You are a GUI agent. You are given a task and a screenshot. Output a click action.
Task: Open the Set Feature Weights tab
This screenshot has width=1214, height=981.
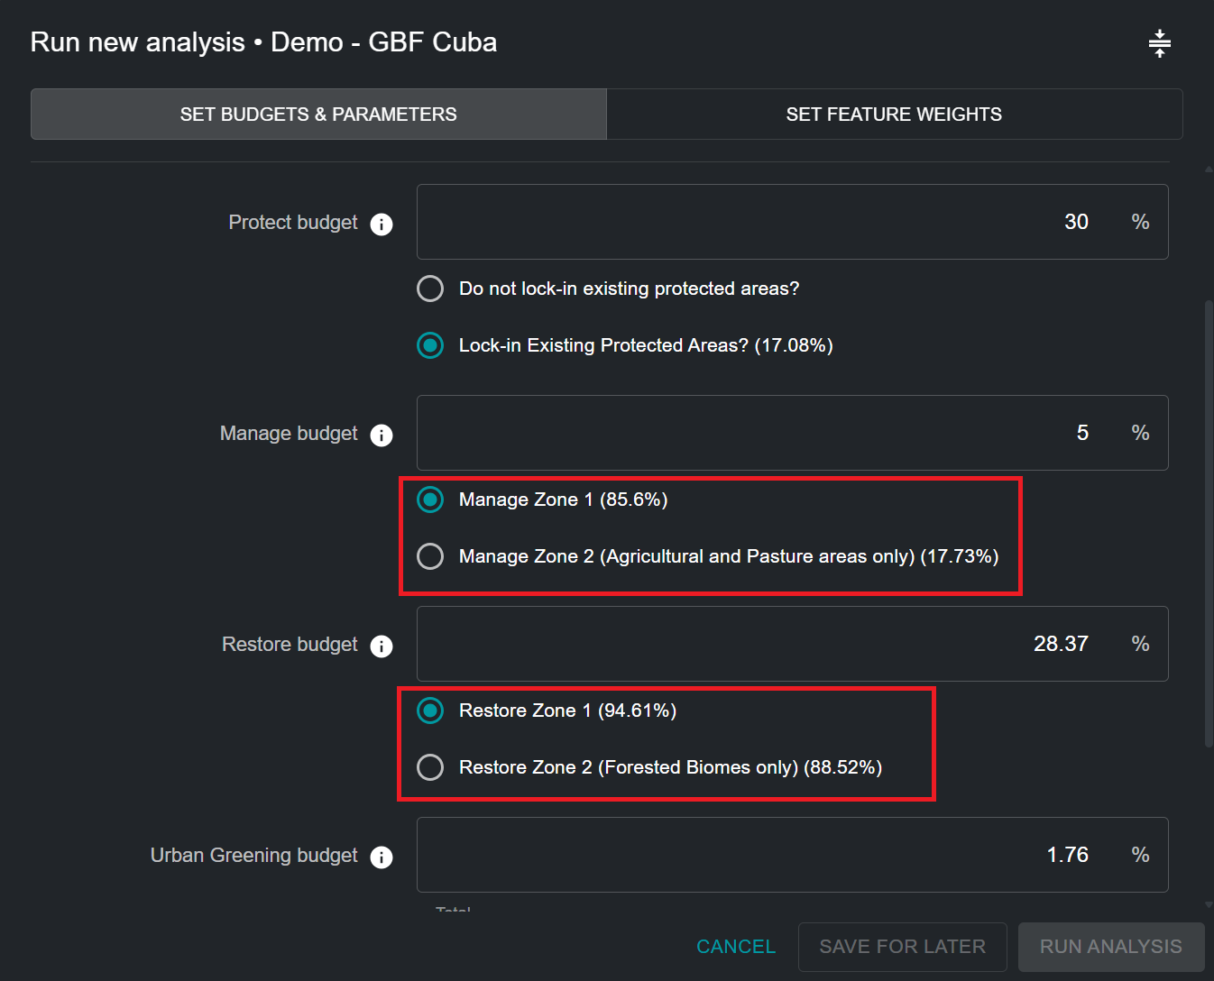pyautogui.click(x=894, y=115)
